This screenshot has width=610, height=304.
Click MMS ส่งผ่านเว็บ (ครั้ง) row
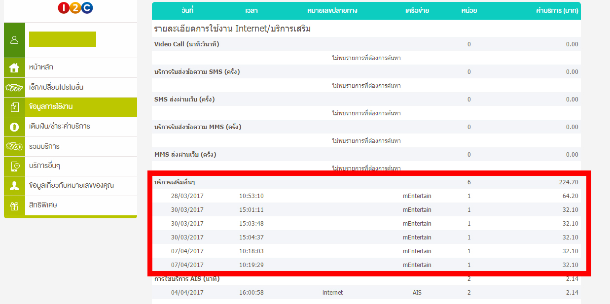(366, 155)
